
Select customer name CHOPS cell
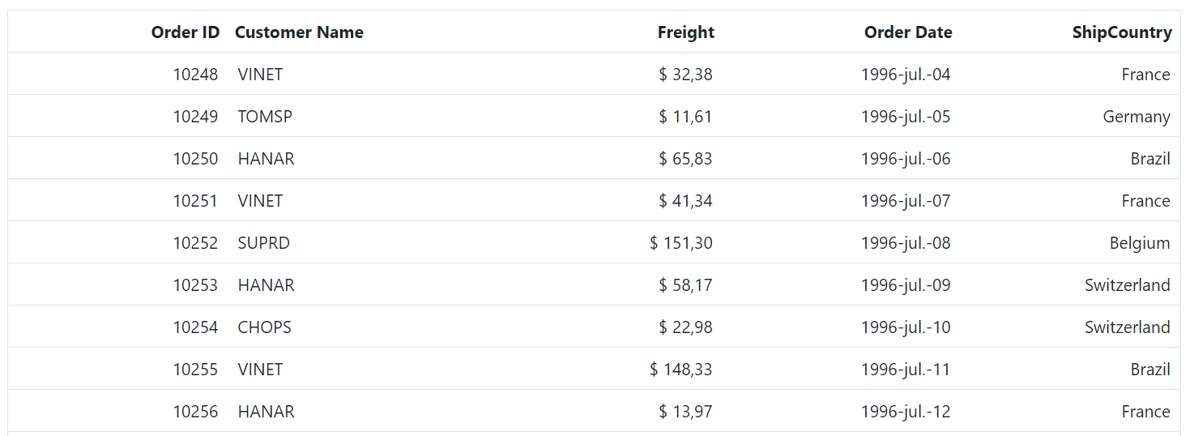click(264, 327)
